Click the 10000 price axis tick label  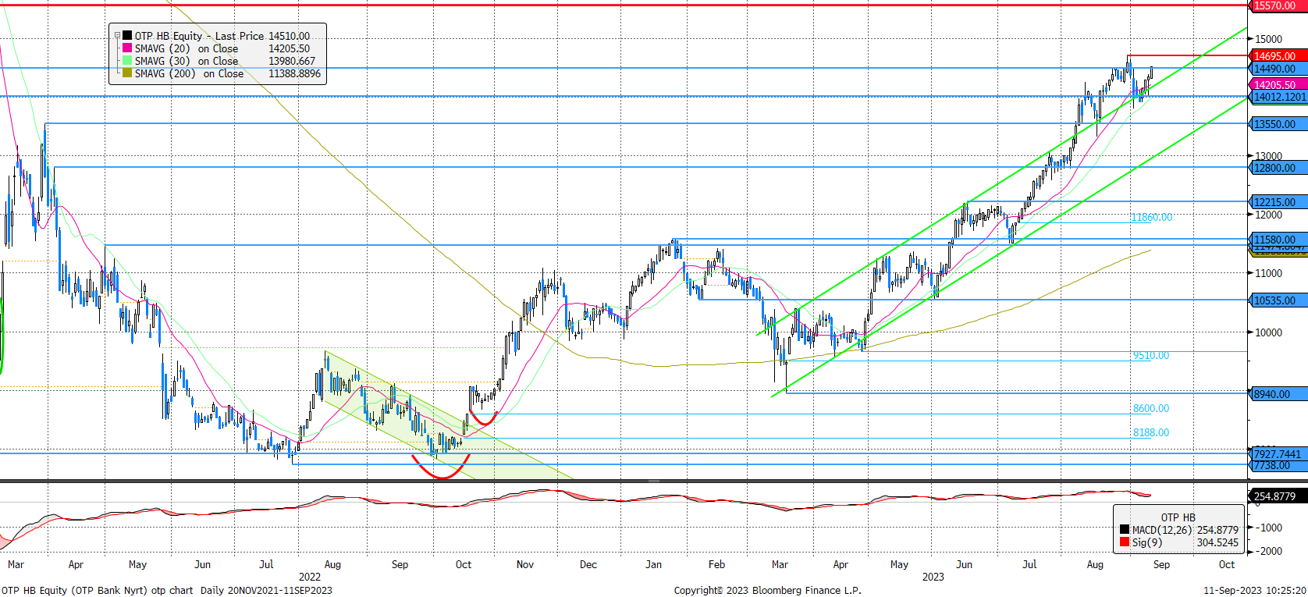tap(1268, 332)
